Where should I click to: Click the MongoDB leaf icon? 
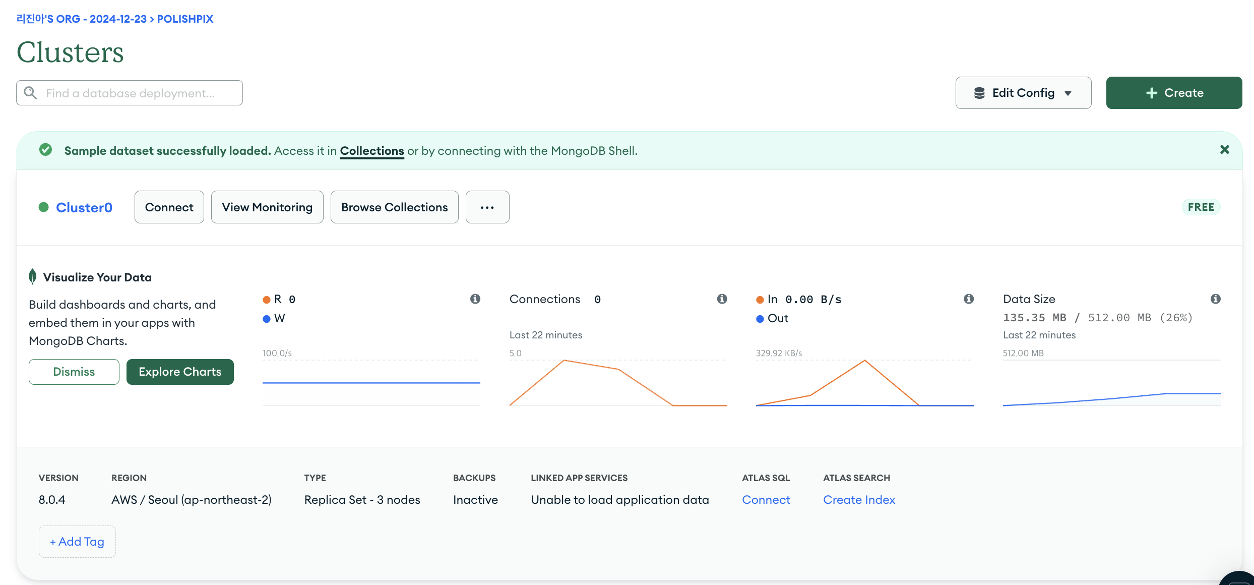click(33, 276)
